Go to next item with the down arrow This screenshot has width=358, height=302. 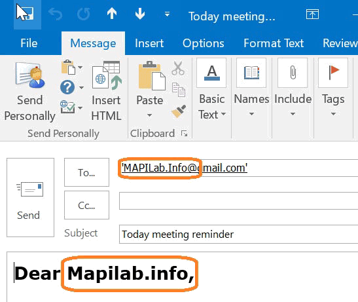[x=139, y=14]
